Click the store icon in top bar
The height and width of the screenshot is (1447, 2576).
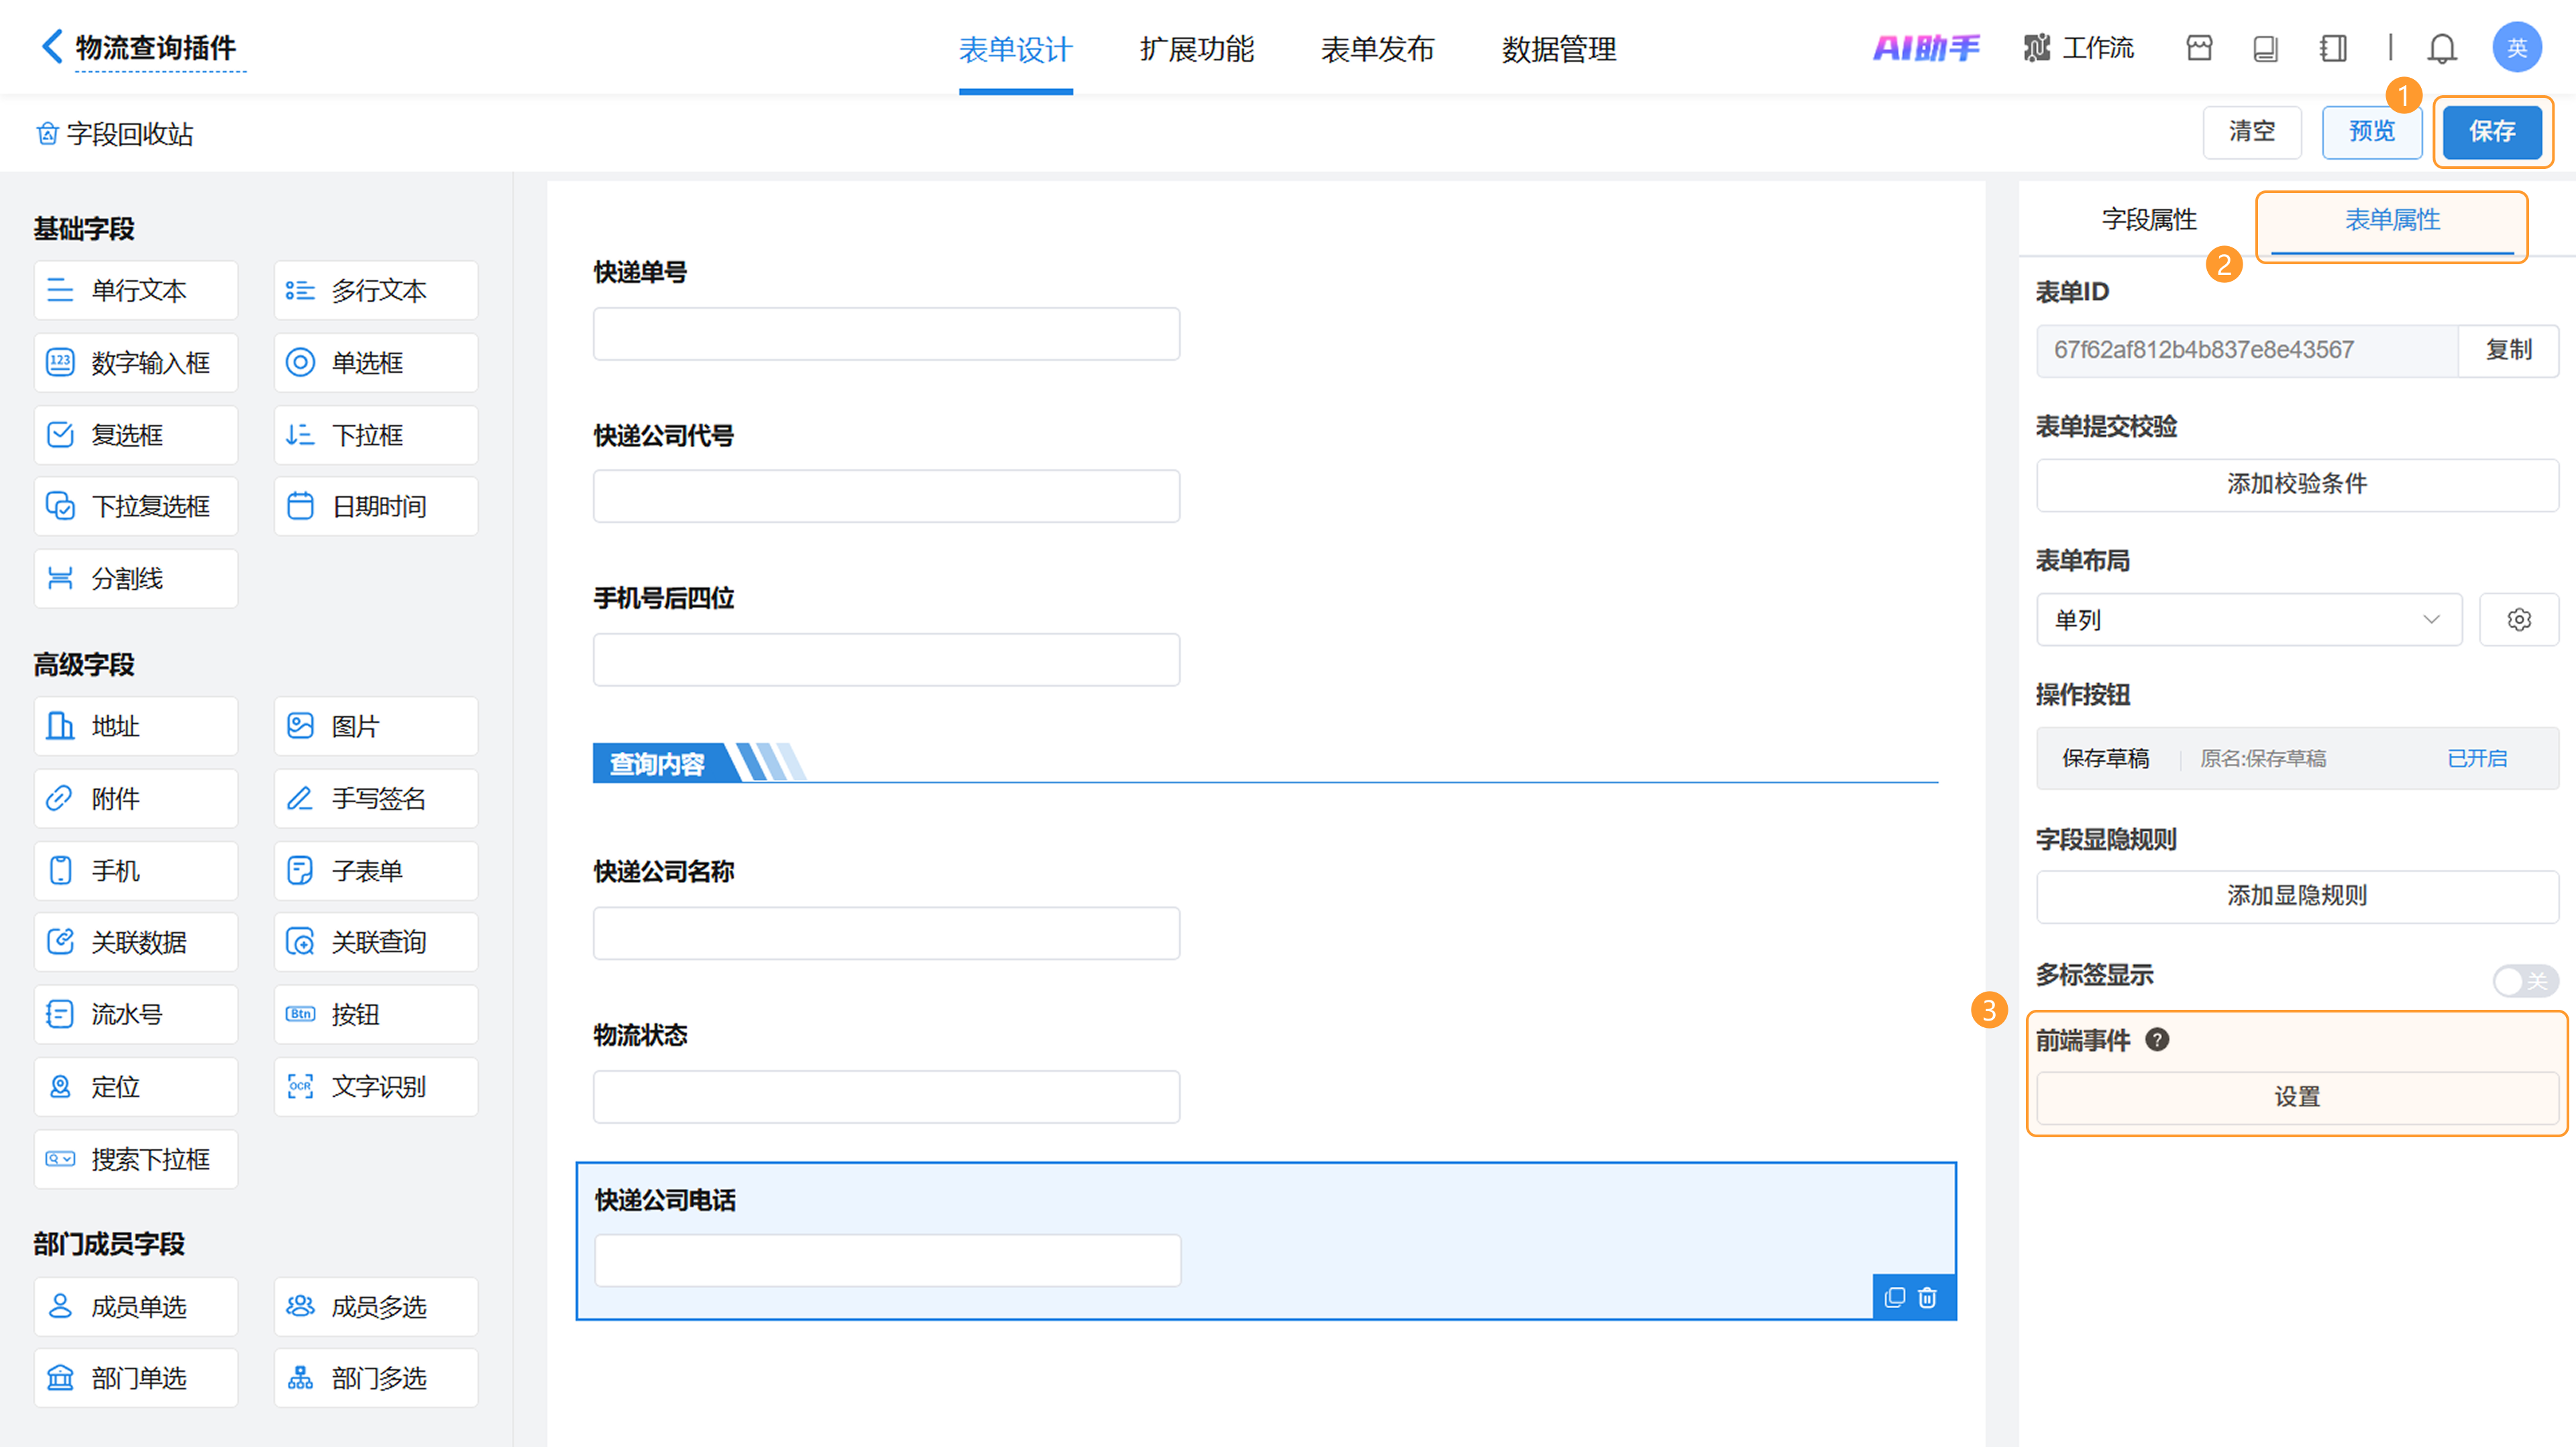point(2199,47)
